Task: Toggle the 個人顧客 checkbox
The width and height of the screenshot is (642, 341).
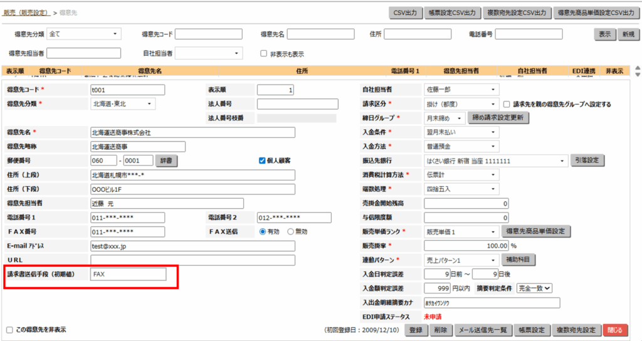Action: point(262,160)
